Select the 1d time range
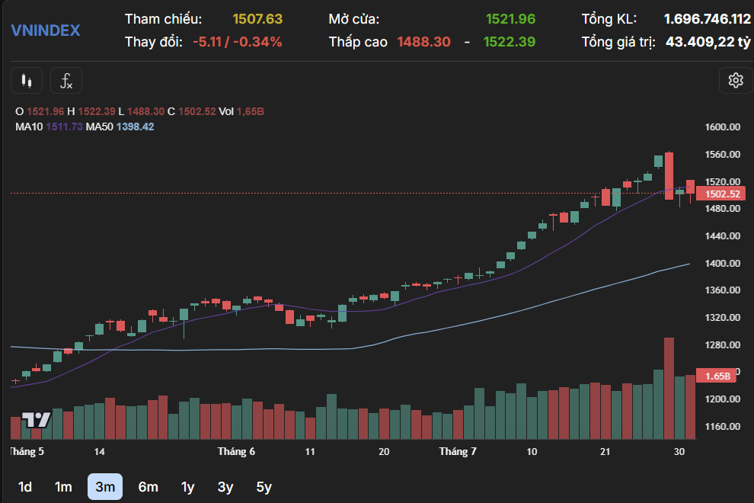Screen dimensions: 754x503 [x=25, y=487]
